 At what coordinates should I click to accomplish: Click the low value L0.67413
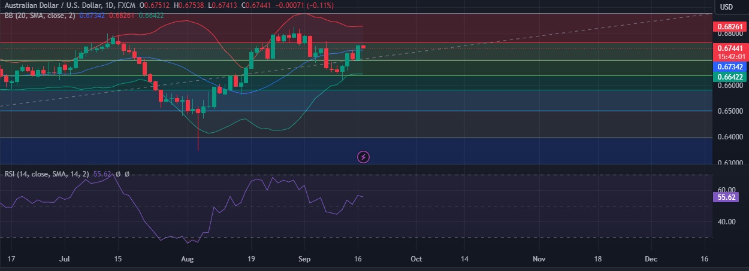pos(224,5)
